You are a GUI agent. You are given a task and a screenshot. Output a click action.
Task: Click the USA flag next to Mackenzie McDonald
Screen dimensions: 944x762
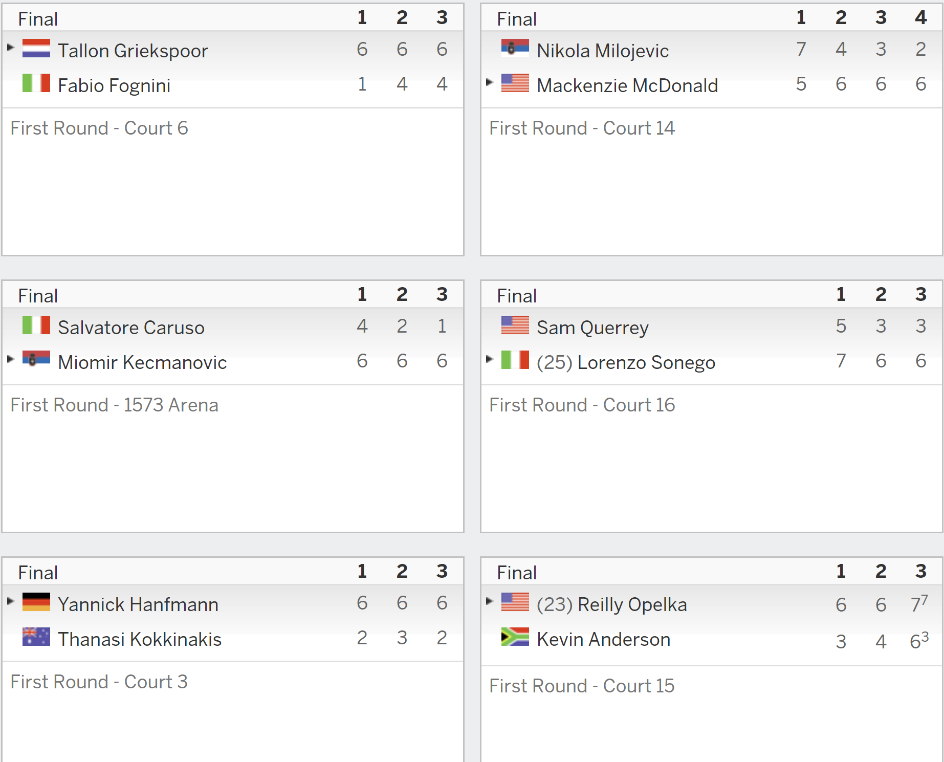coord(515,83)
